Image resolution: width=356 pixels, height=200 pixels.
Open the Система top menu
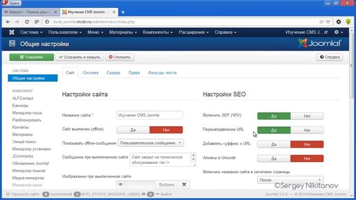click(31, 32)
